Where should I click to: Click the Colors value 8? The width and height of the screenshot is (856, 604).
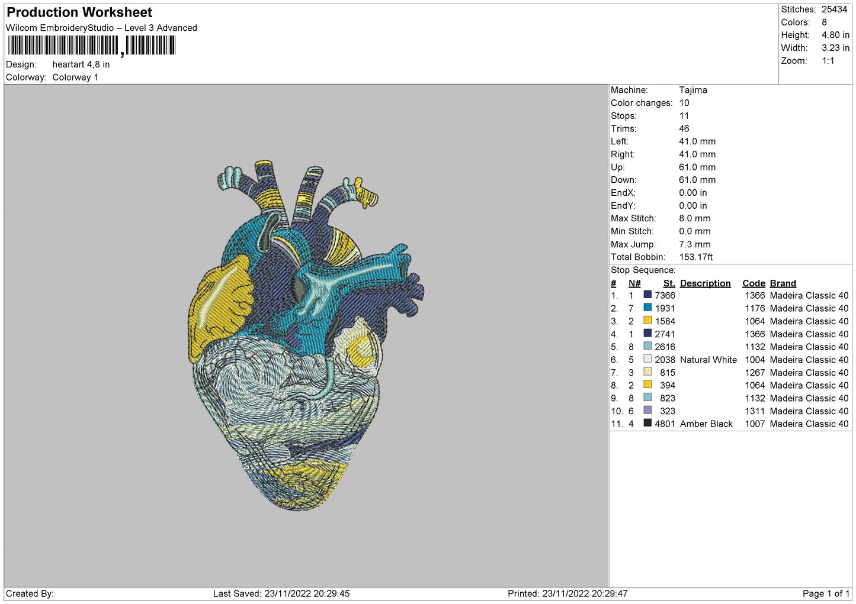[x=824, y=22]
